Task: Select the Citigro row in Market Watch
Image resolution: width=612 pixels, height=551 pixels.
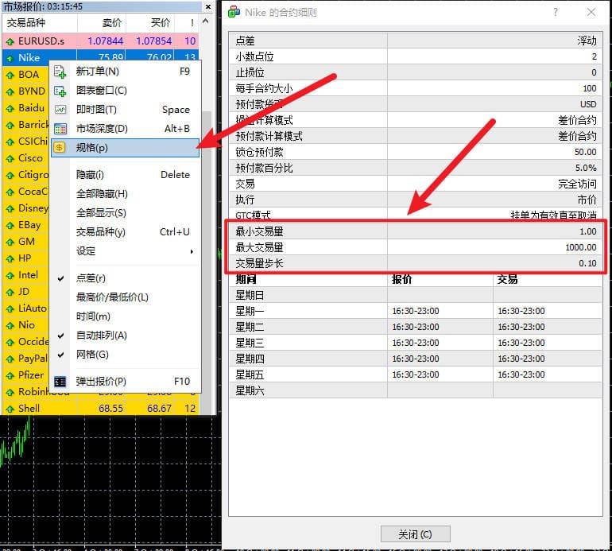Action: [25, 176]
